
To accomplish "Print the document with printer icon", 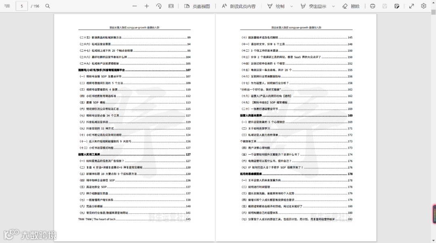I will (373, 6).
